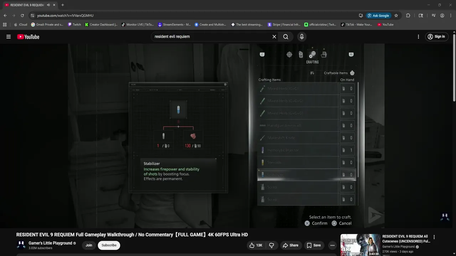The height and width of the screenshot is (256, 456).
Task: Click the Confirm prompt in the video
Action: (x=316, y=223)
